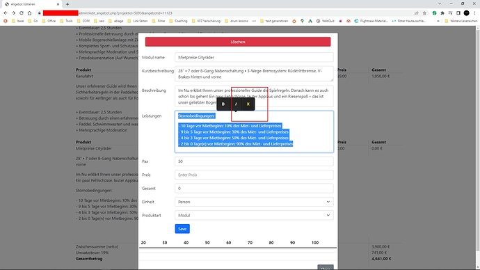
Task: Open the Produktart dropdown
Action: pos(254,215)
